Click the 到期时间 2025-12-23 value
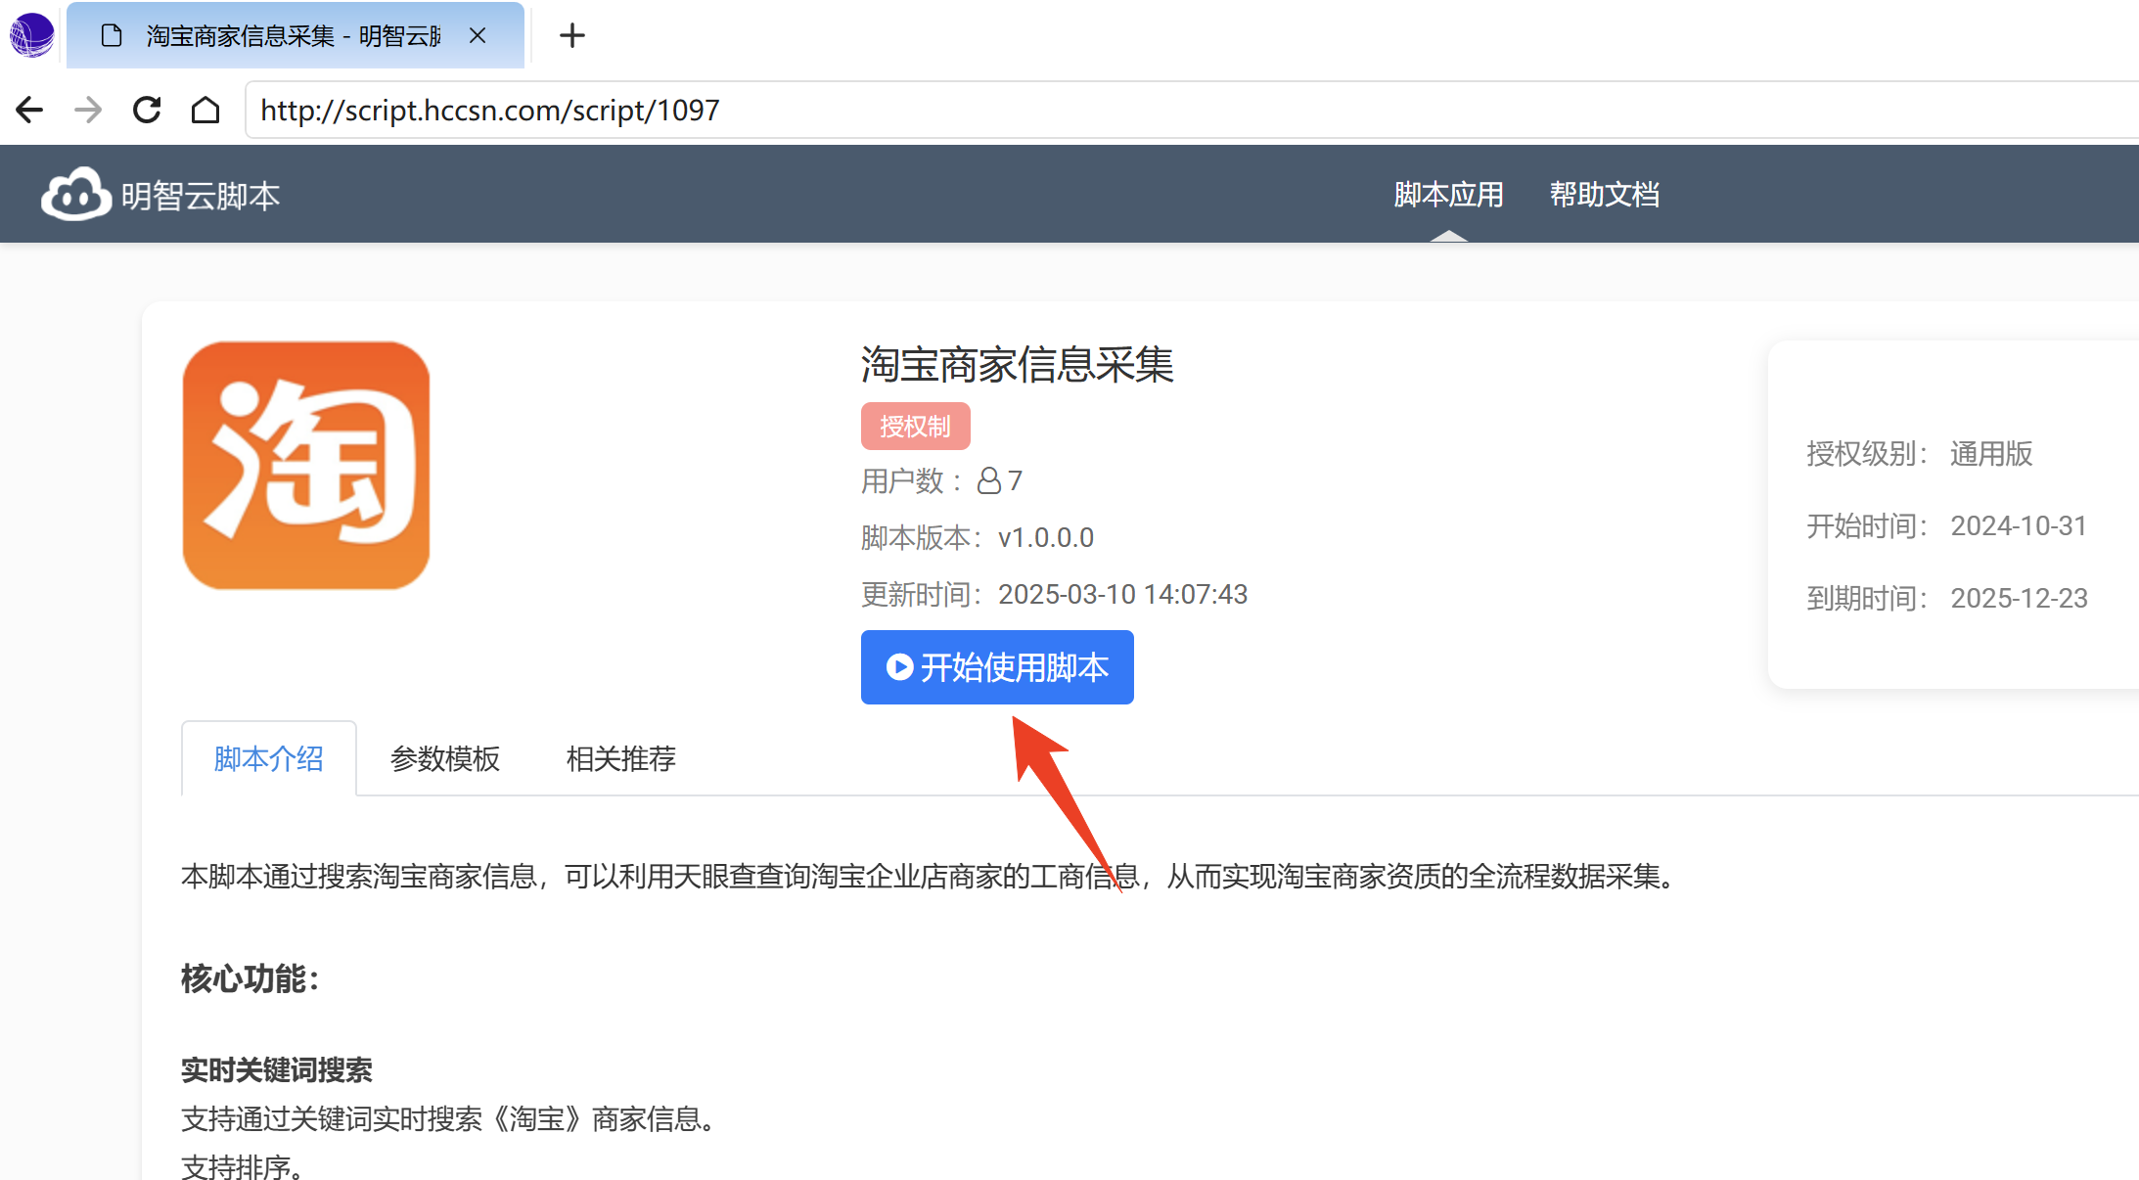Screen dimensions: 2139x1180 tap(2020, 598)
